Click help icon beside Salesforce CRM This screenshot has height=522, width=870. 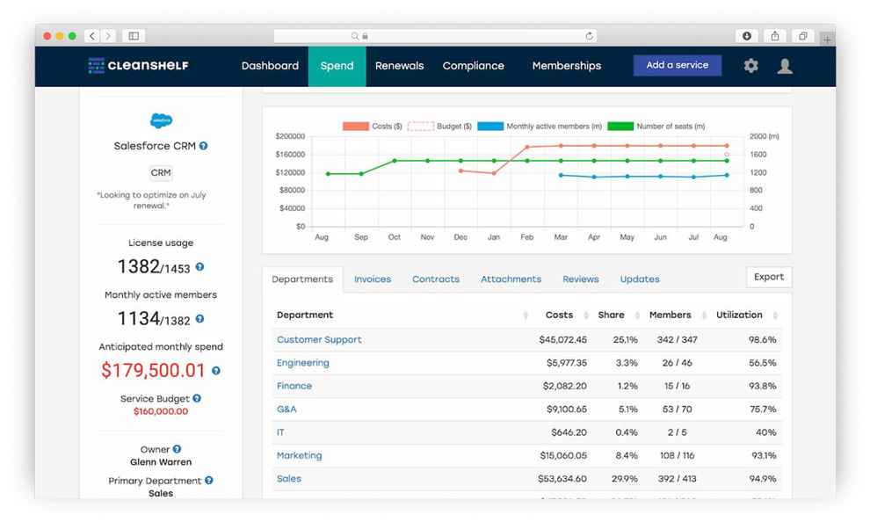[204, 146]
